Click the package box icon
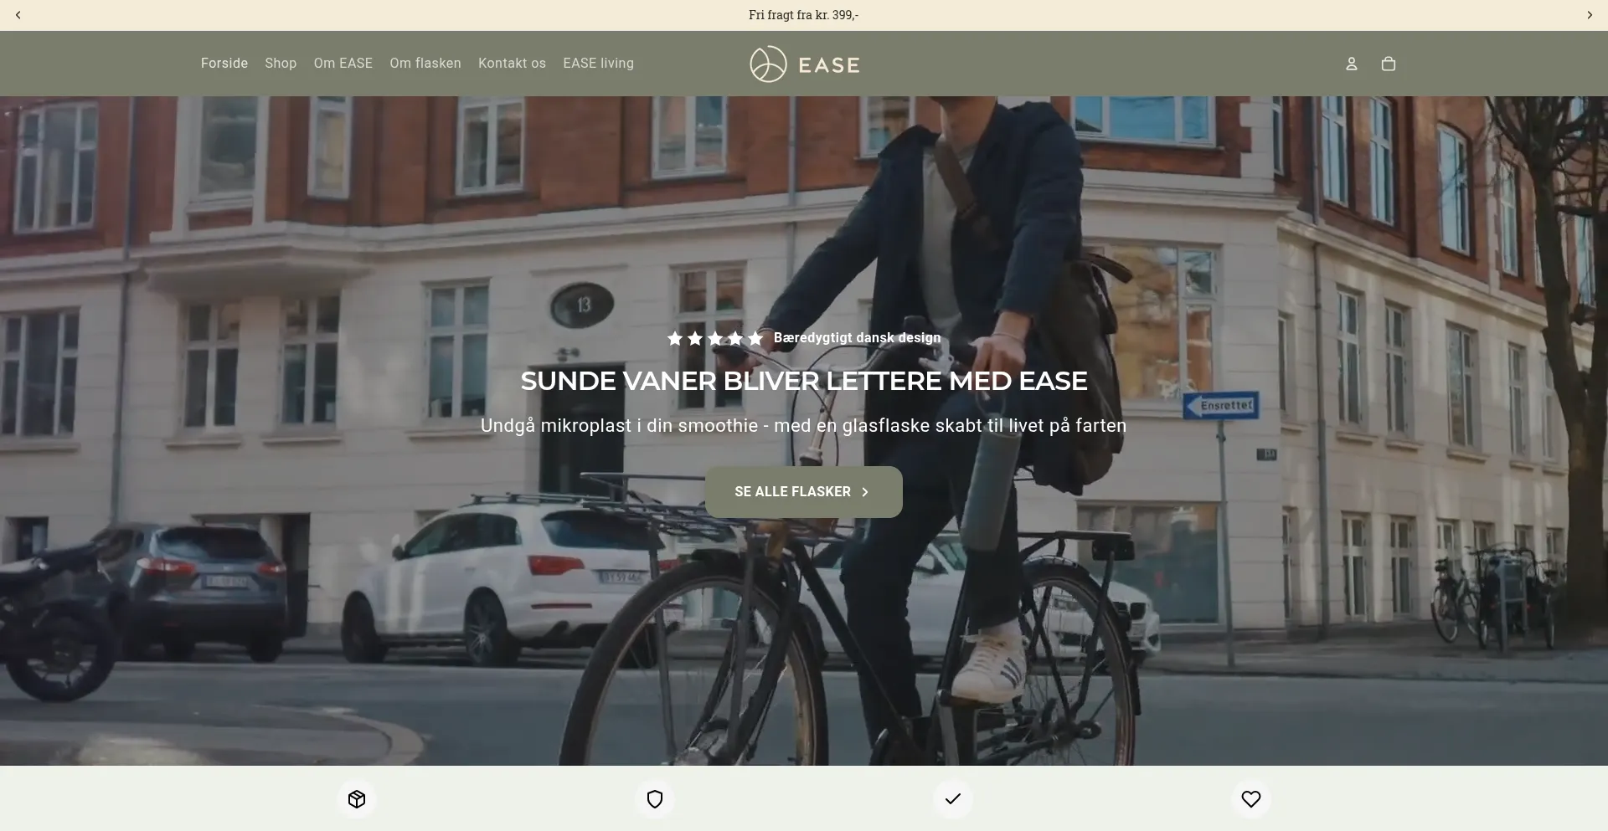 point(357,799)
